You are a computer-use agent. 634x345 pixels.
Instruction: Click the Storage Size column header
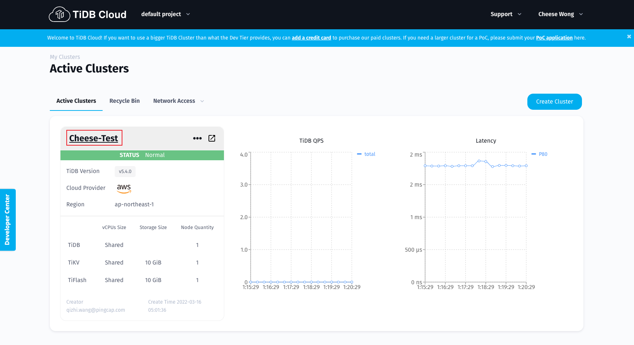(x=153, y=228)
